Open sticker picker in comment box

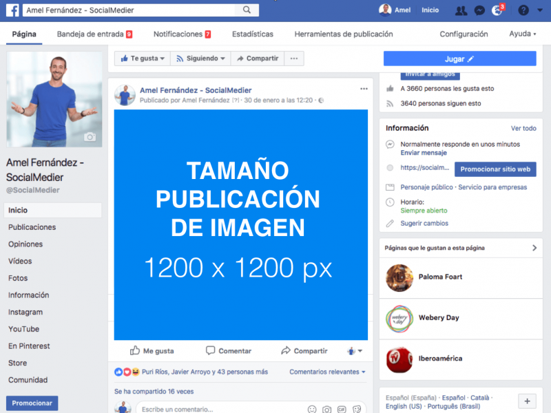click(x=357, y=409)
